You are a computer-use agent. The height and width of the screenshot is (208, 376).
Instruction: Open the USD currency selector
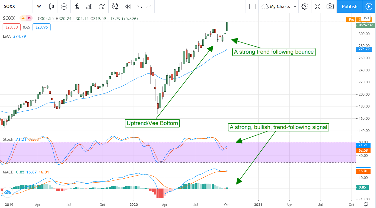366,18
